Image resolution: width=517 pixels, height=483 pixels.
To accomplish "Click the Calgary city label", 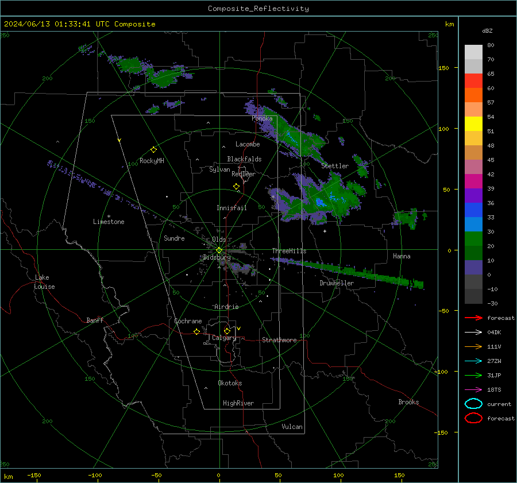I will (x=224, y=338).
